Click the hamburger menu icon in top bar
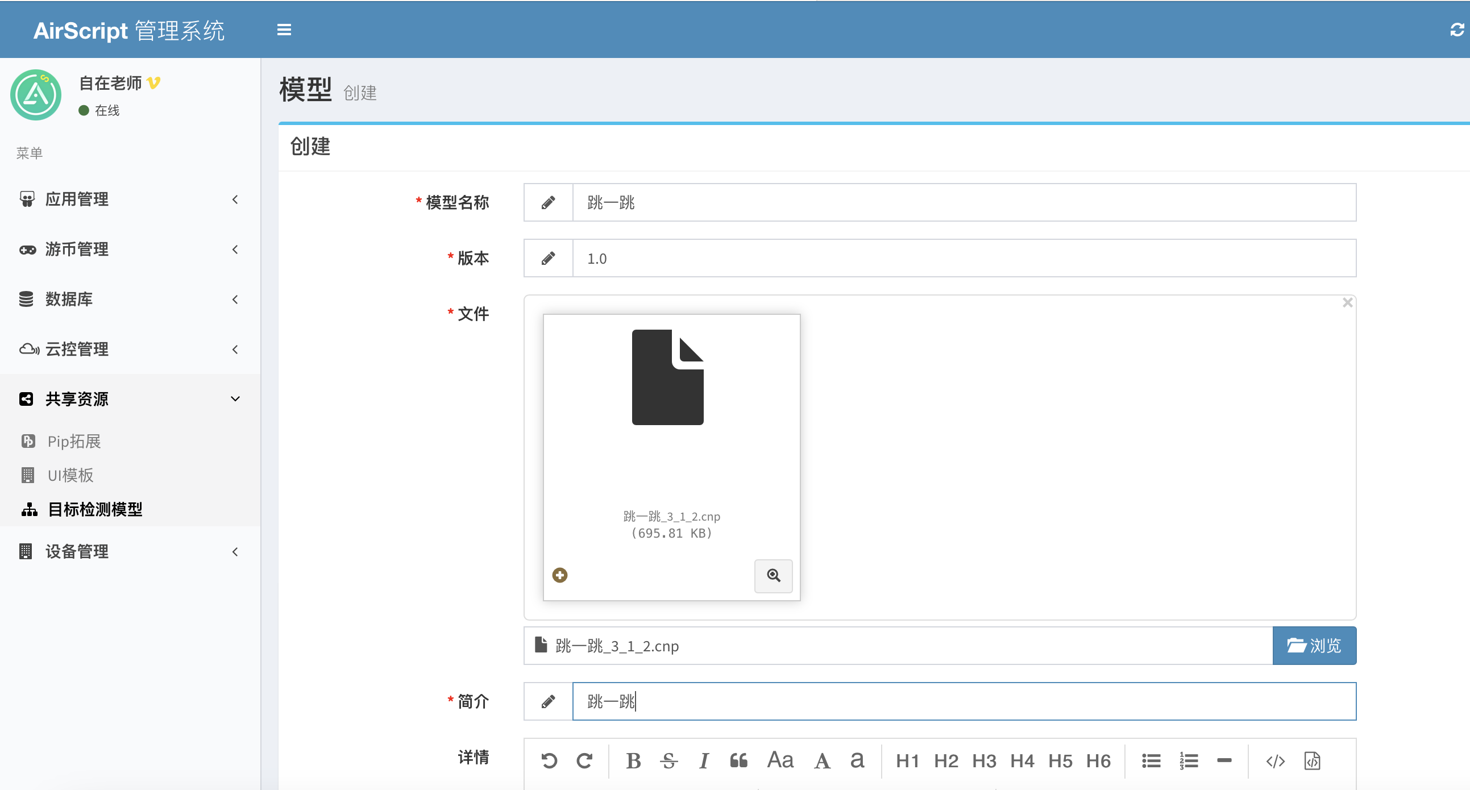Viewport: 1470px width, 790px height. pos(284,29)
